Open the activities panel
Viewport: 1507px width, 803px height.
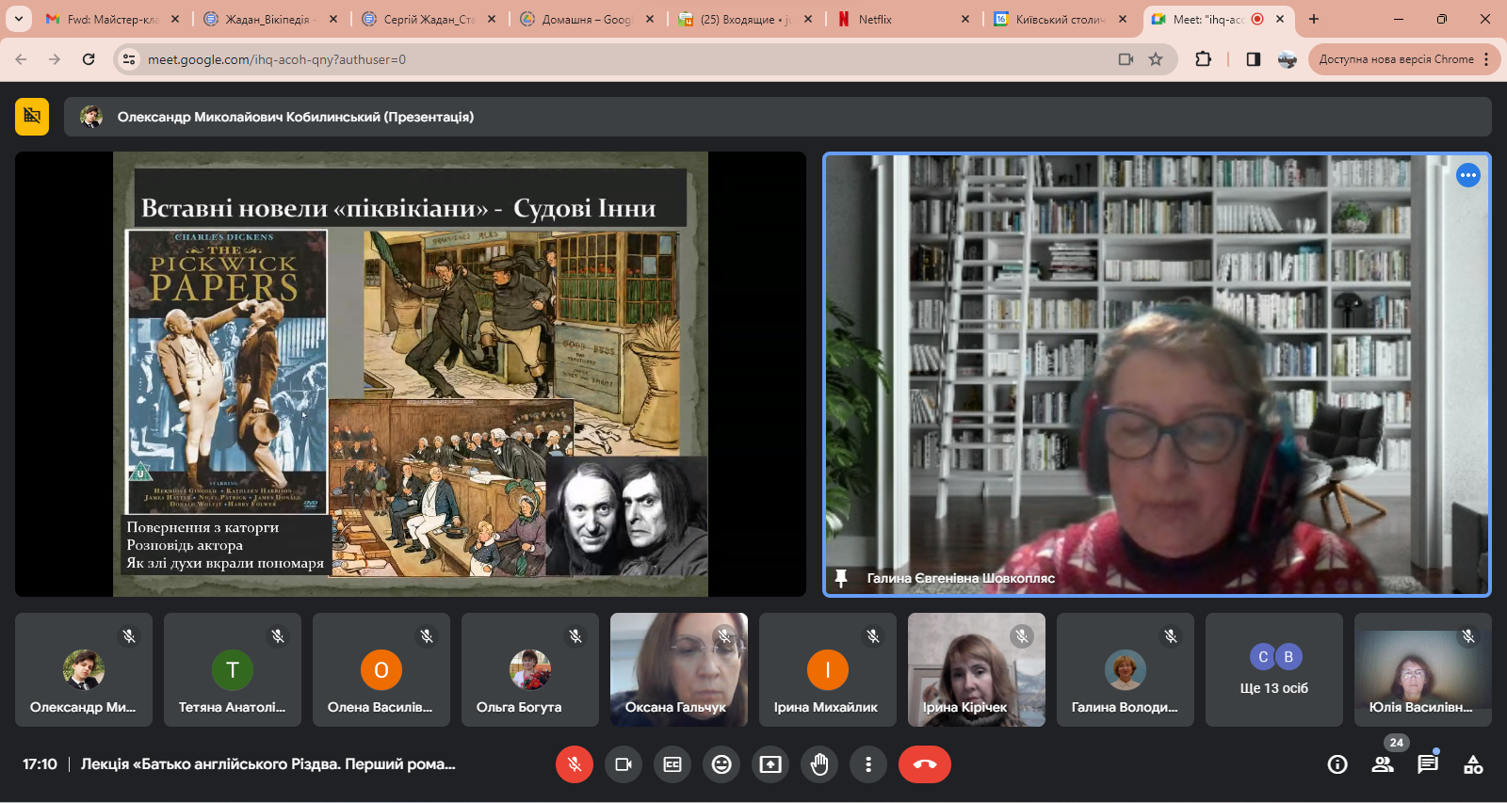click(1473, 764)
